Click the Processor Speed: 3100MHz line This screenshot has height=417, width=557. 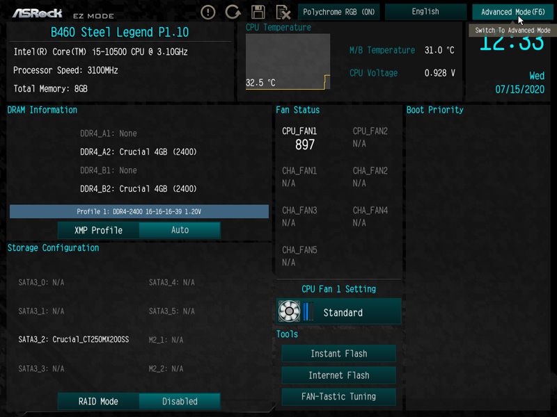(65, 70)
